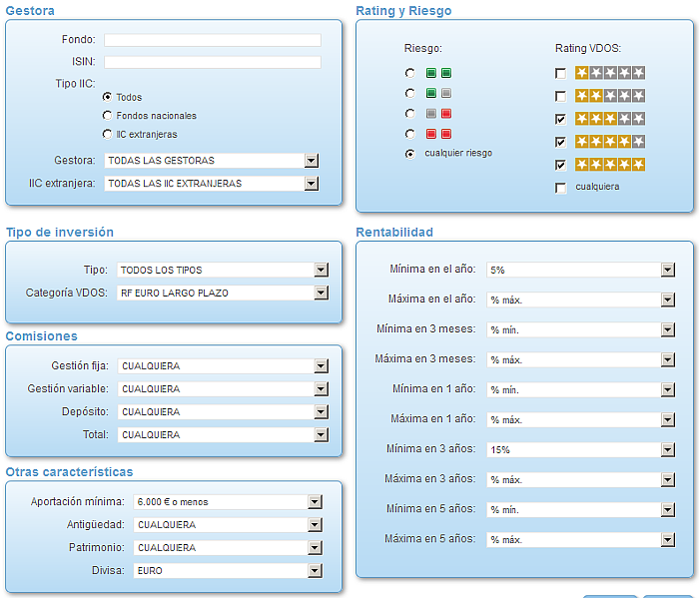Open Mínima en 5 años dropdown

pyautogui.click(x=581, y=510)
